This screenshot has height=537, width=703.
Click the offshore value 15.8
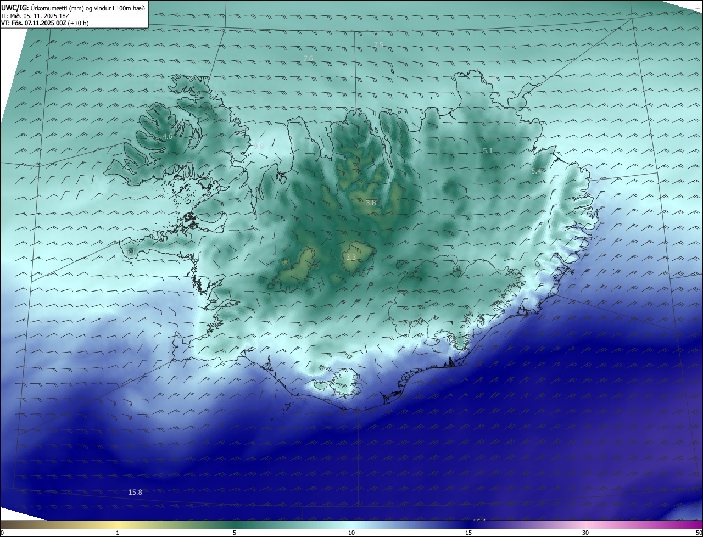coord(135,492)
